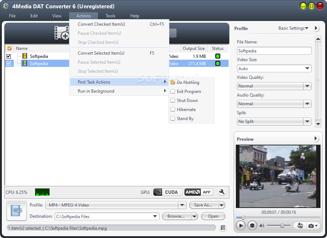
Task: Check the Exit Program option
Action: click(173, 91)
